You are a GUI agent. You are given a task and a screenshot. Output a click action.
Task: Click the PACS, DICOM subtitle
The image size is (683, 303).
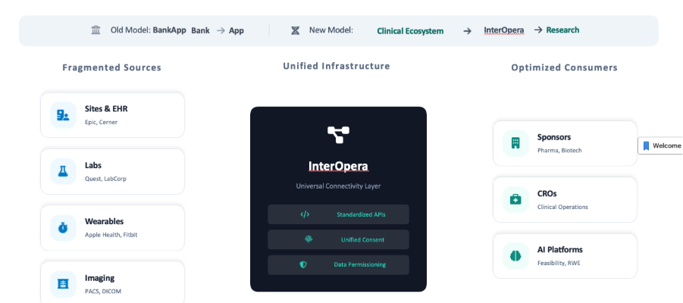pyautogui.click(x=103, y=292)
